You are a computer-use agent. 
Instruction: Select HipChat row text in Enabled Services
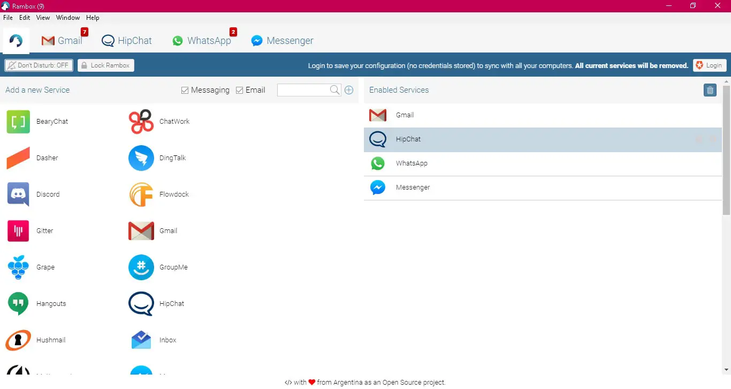pos(408,139)
